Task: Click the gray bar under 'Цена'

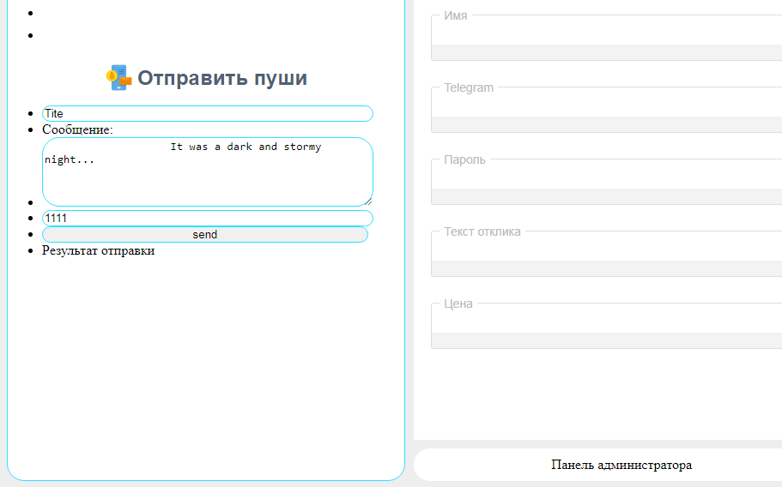Action: (606, 340)
